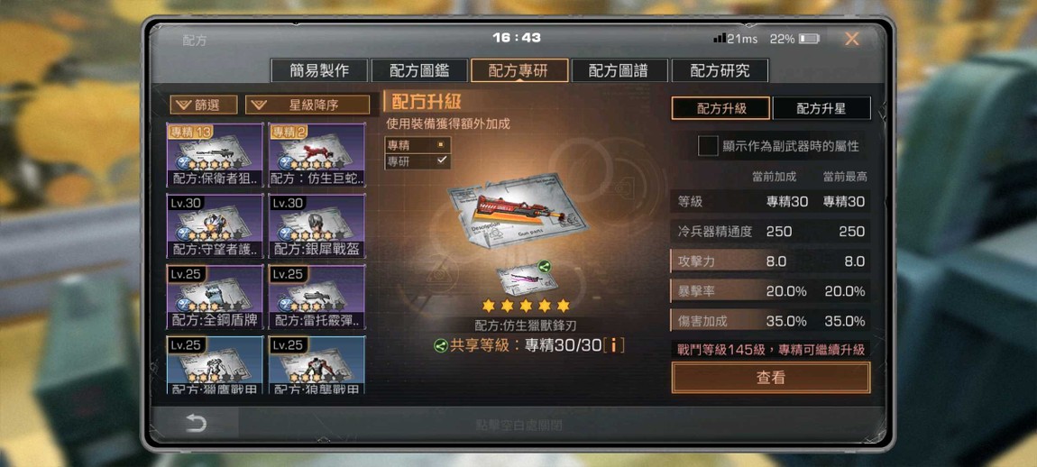
Task: Select the 仿生巨蛇 recipe icon
Action: tap(317, 153)
